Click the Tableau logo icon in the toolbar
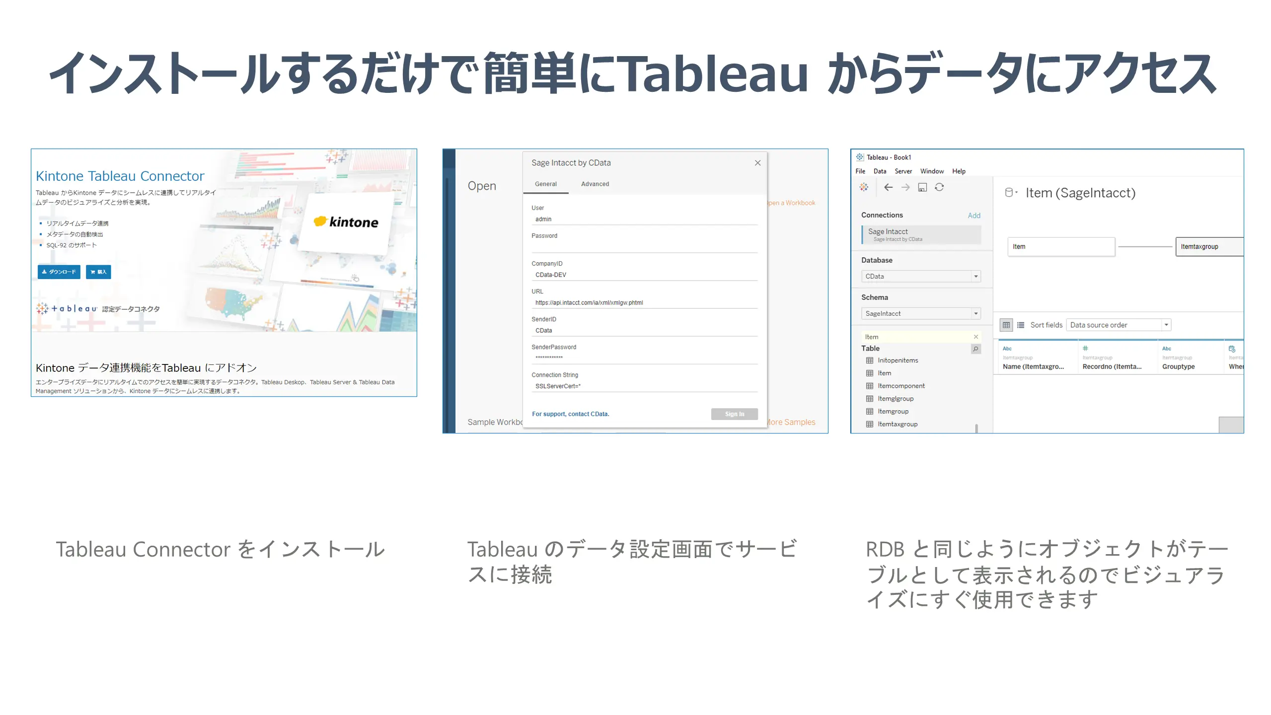This screenshot has height=715, width=1271. (864, 187)
